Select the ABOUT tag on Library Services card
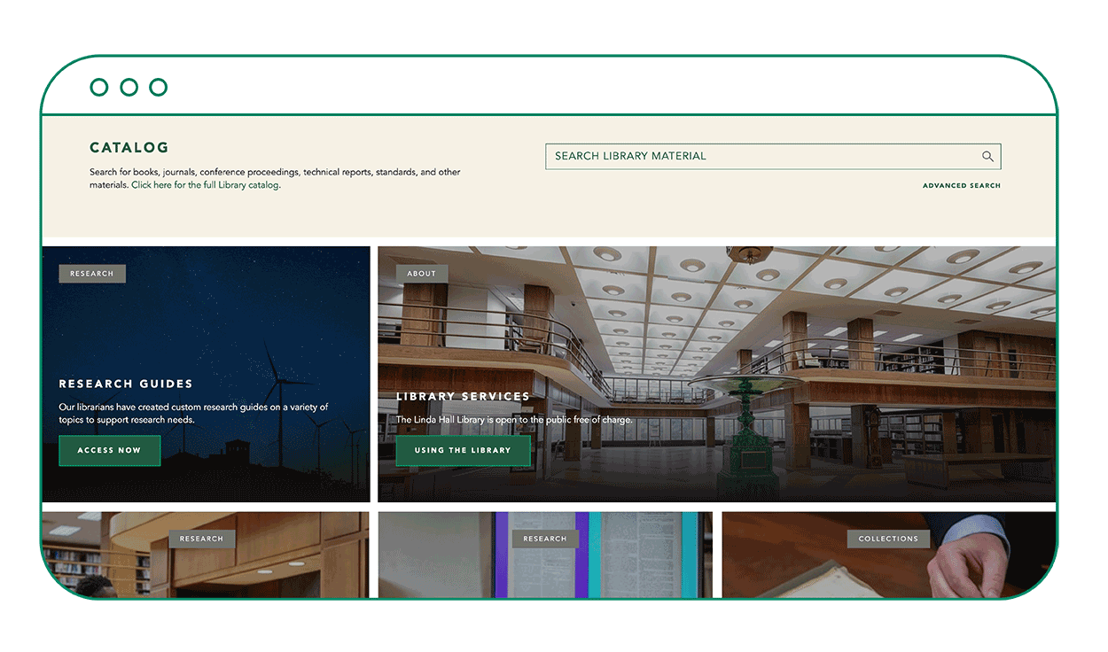The height and width of the screenshot is (652, 1108). coord(422,273)
